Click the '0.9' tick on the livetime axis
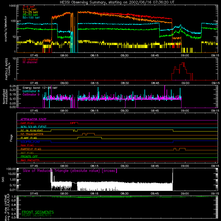This screenshot has width=221, height=221. [x=14, y=201]
